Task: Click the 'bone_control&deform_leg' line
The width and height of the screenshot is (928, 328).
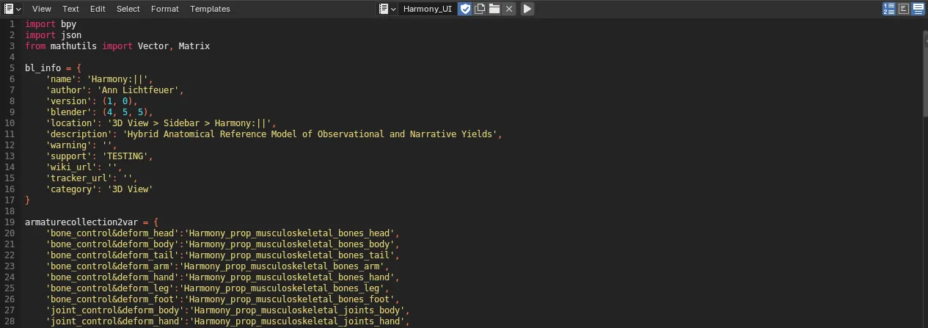Action: 217,288
